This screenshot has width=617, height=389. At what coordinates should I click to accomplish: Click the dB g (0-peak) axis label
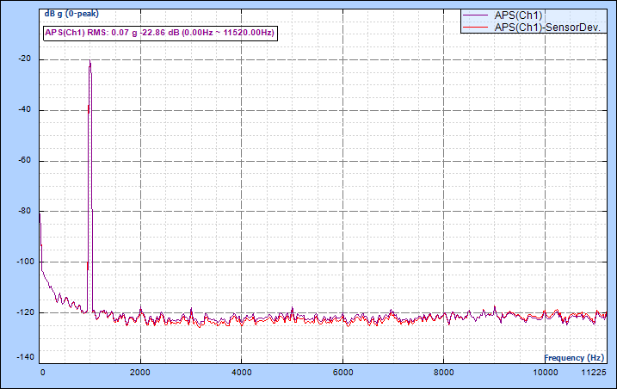tap(71, 14)
